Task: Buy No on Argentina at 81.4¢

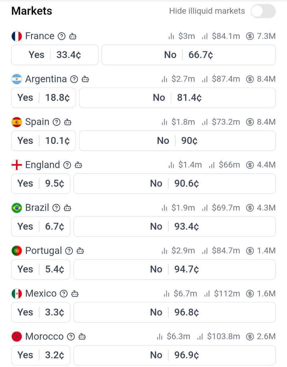Action: [177, 98]
